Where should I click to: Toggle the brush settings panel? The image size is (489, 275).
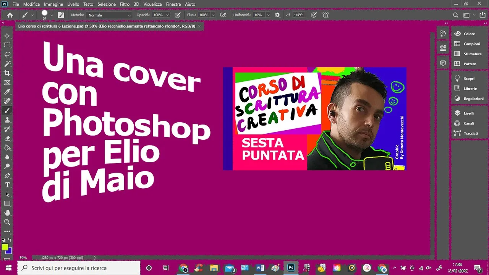[x=61, y=15]
